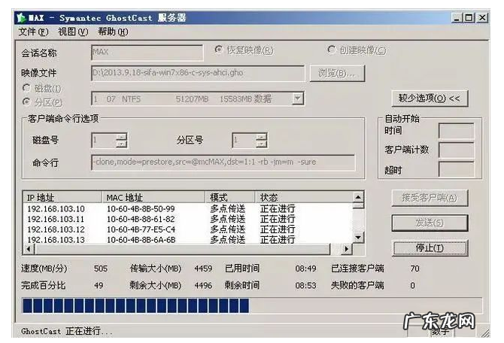
Task: Click the 自动开始 时间 field
Action: pos(457,131)
